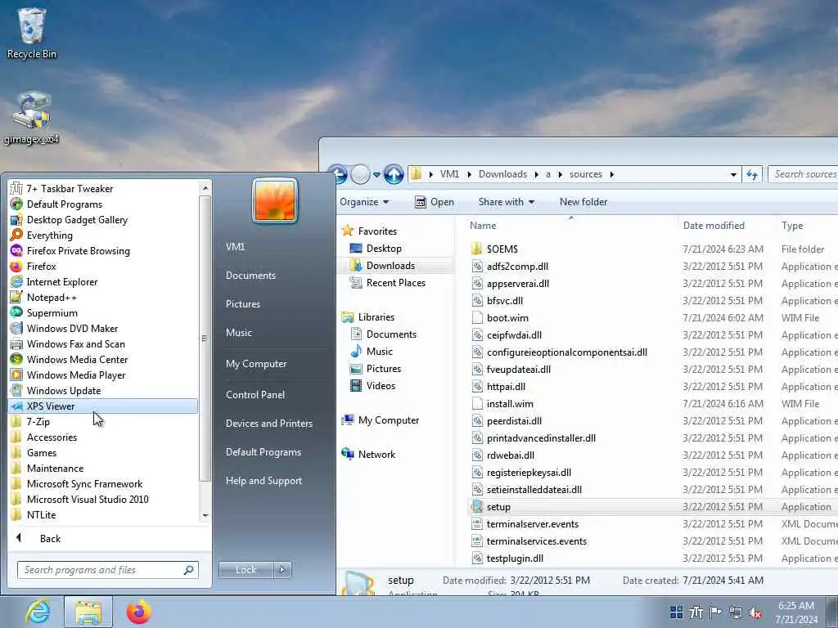Select Downloads in Favorites sidebar
Screen dimensions: 838x628
(390, 266)
